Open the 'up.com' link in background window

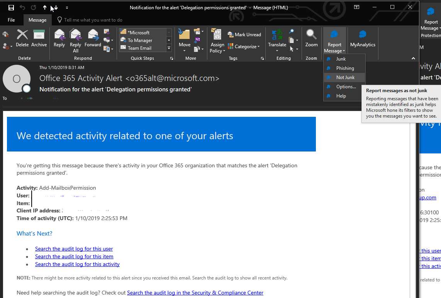(427, 197)
